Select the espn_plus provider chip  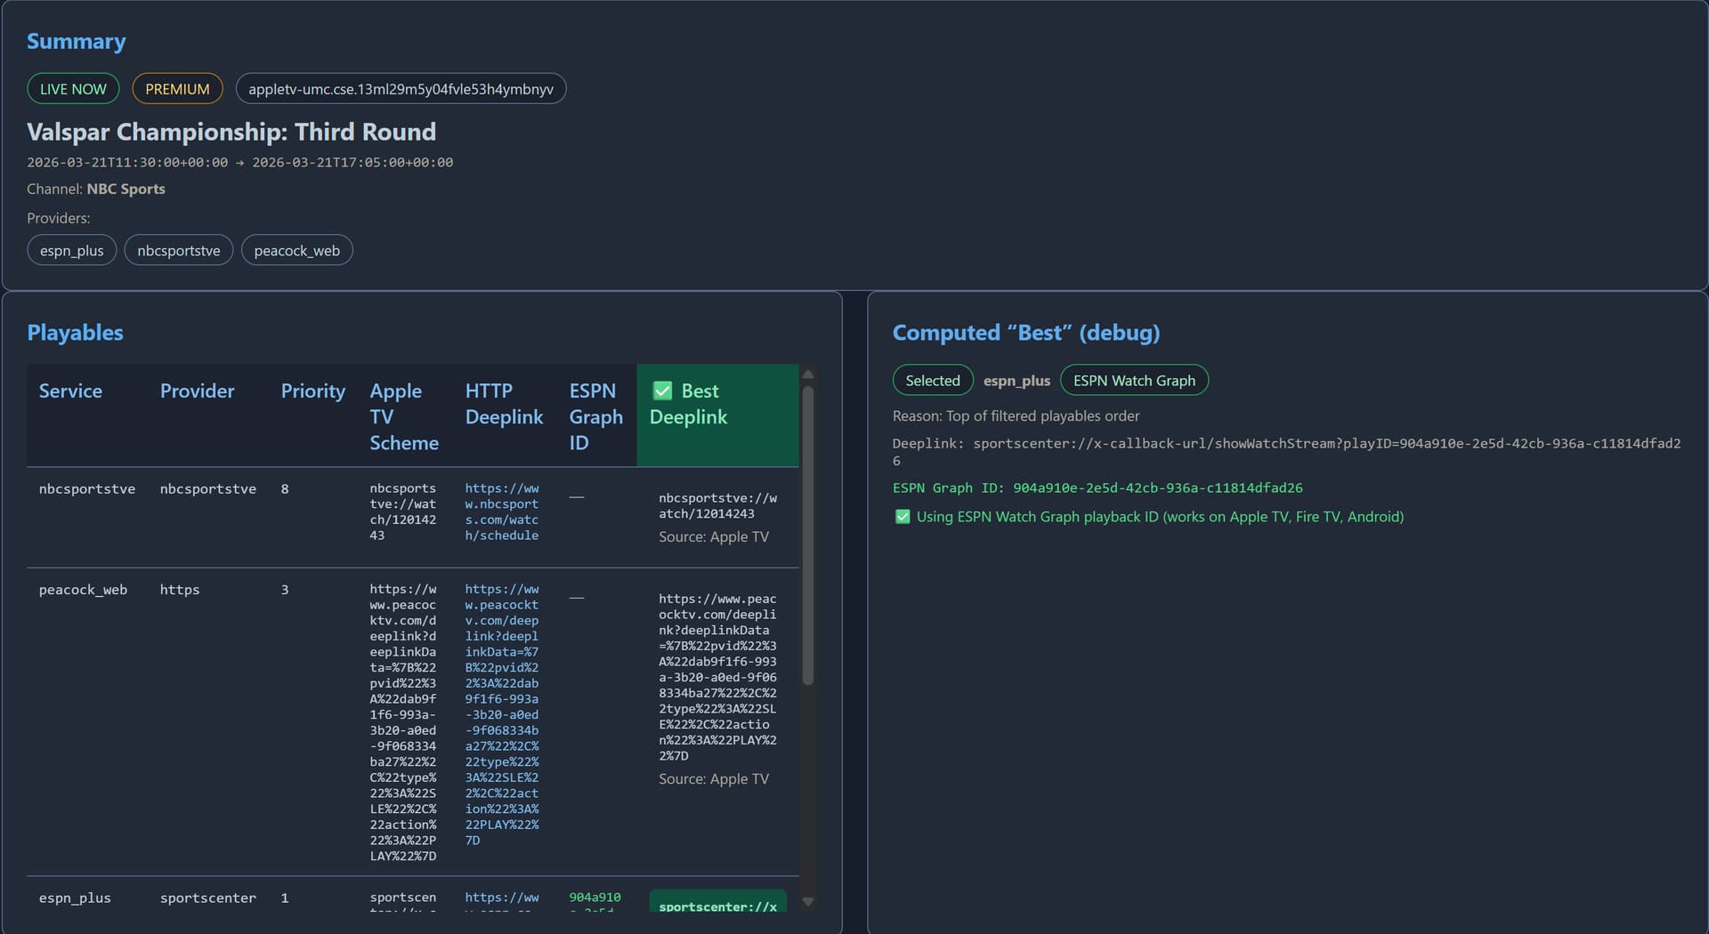click(72, 251)
